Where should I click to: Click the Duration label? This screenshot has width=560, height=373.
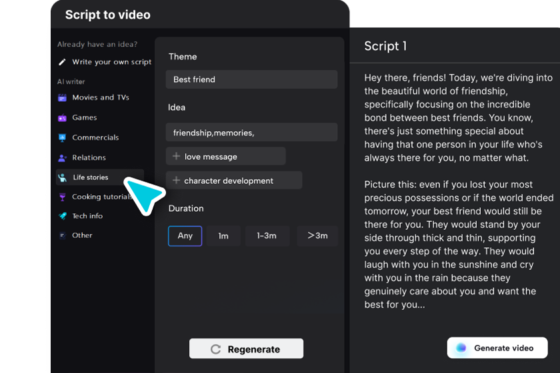coord(186,208)
